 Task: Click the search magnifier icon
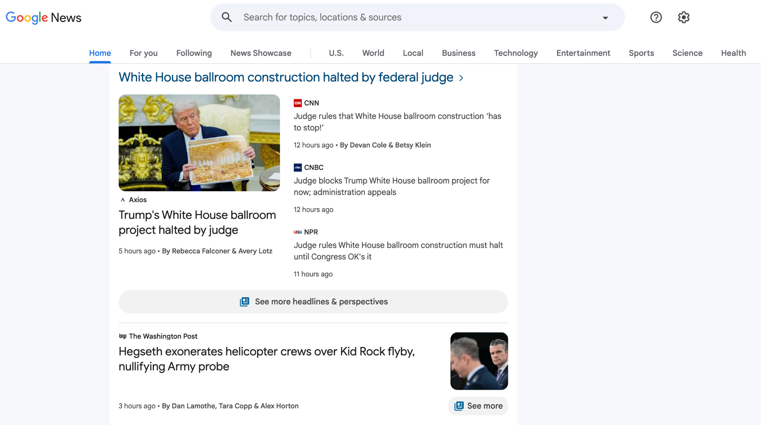(227, 17)
